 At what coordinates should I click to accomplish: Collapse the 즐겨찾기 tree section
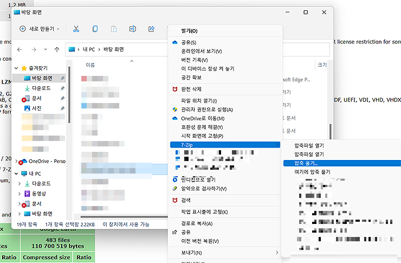click(16, 68)
